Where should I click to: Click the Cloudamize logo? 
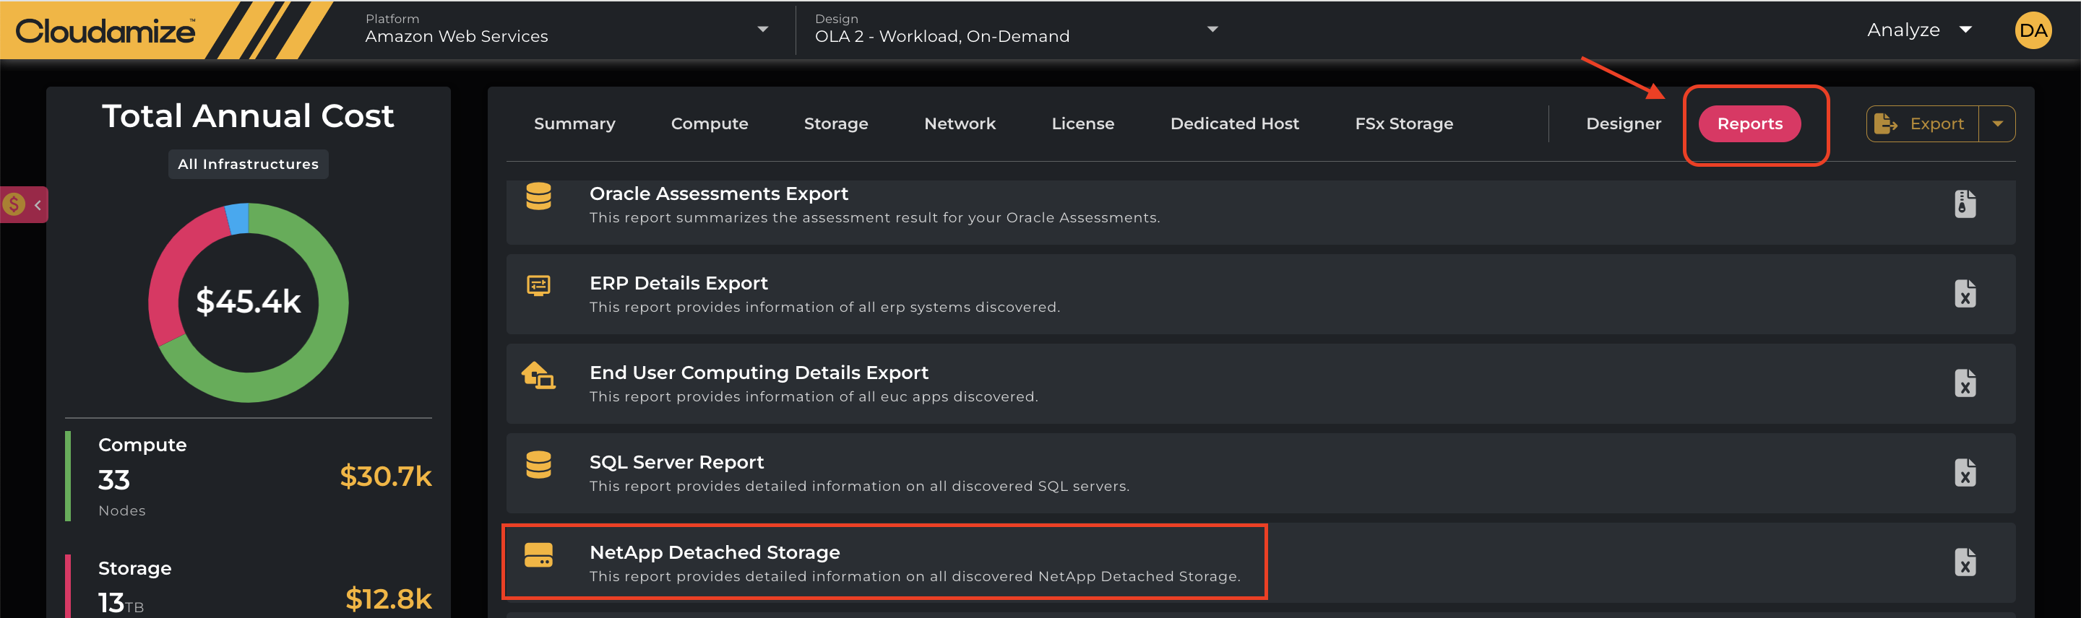point(105,30)
